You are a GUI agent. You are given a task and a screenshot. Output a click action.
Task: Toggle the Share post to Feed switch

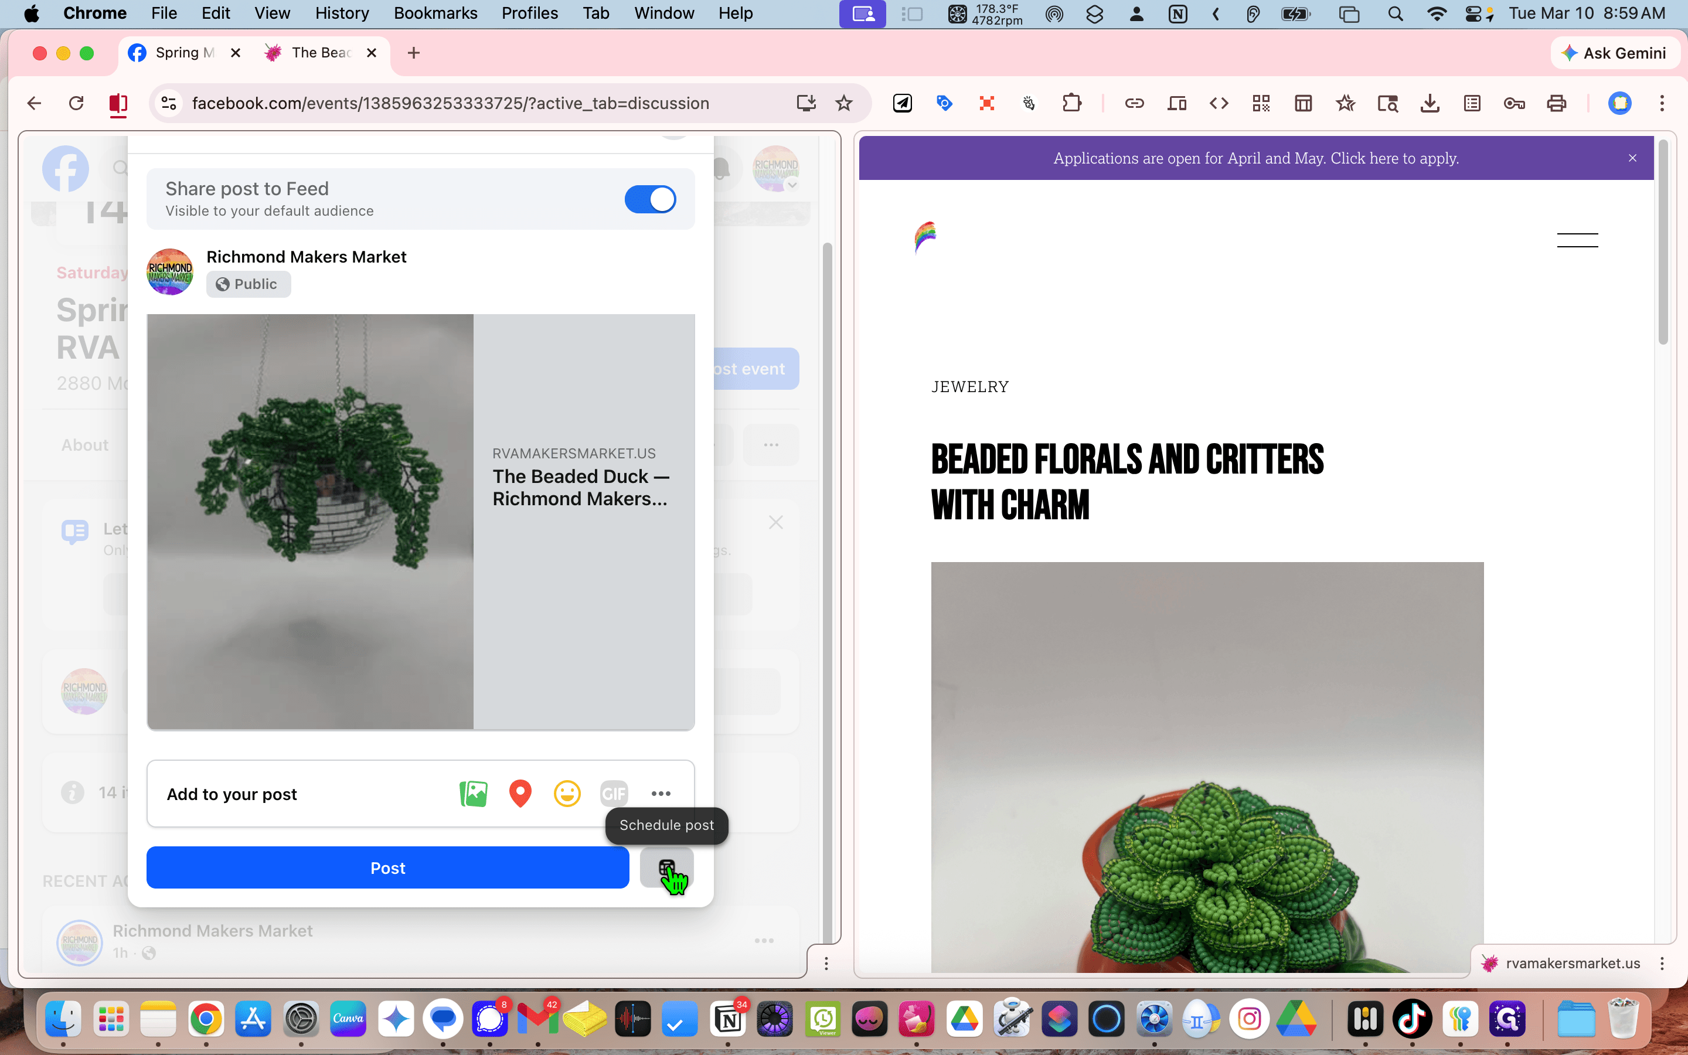click(650, 199)
